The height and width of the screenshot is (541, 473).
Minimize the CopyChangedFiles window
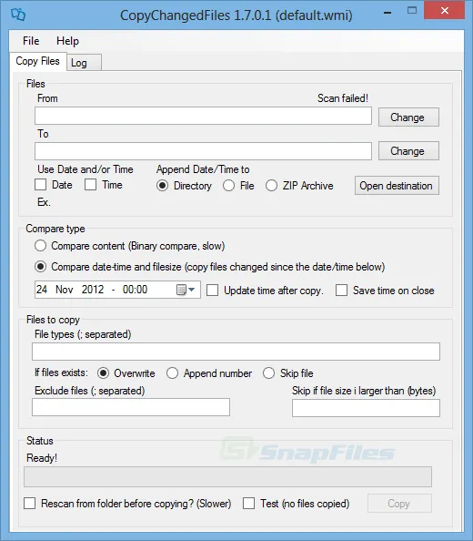click(387, 13)
